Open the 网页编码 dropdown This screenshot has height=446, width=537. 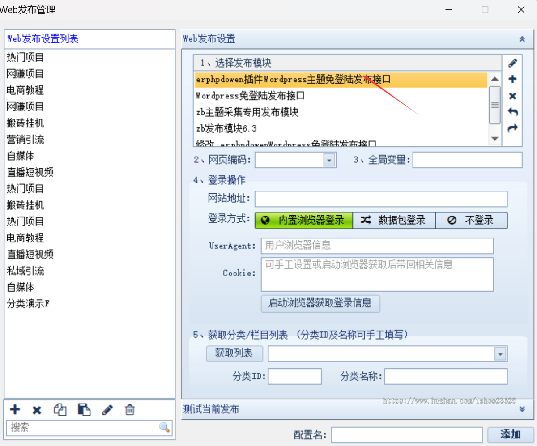(329, 160)
